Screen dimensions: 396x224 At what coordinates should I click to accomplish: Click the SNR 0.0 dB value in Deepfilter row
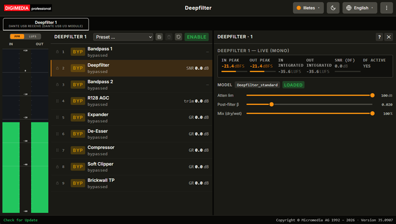pyautogui.click(x=198, y=68)
